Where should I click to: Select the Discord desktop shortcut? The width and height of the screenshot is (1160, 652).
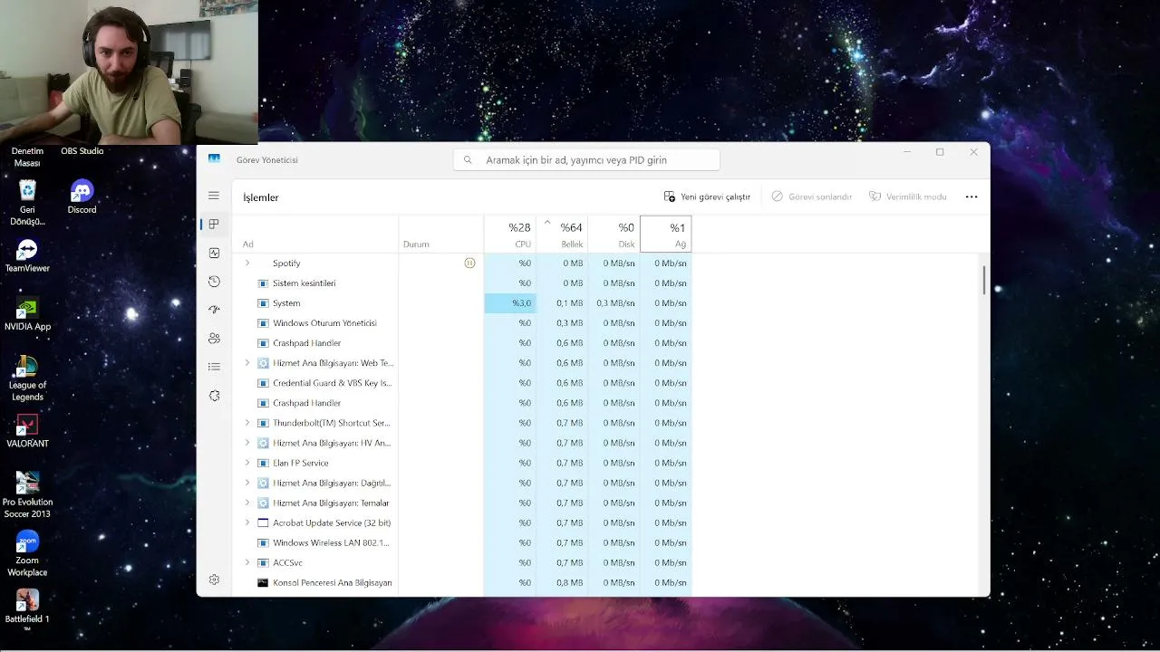click(x=82, y=197)
